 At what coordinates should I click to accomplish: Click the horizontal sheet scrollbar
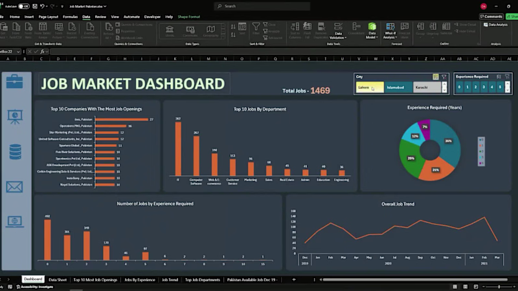tap(415, 280)
